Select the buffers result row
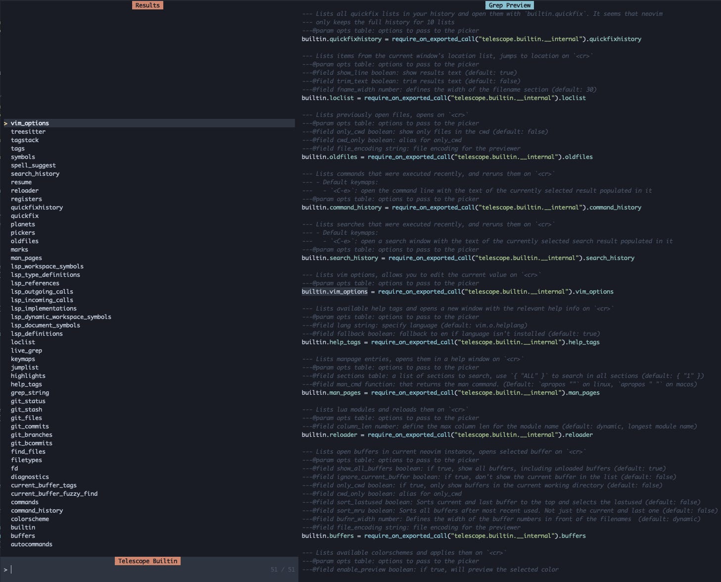This screenshot has width=721, height=582. pyautogui.click(x=23, y=536)
